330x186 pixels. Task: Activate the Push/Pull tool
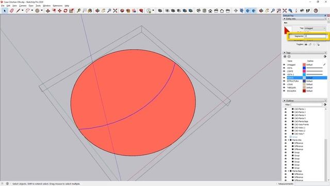coord(48,10)
